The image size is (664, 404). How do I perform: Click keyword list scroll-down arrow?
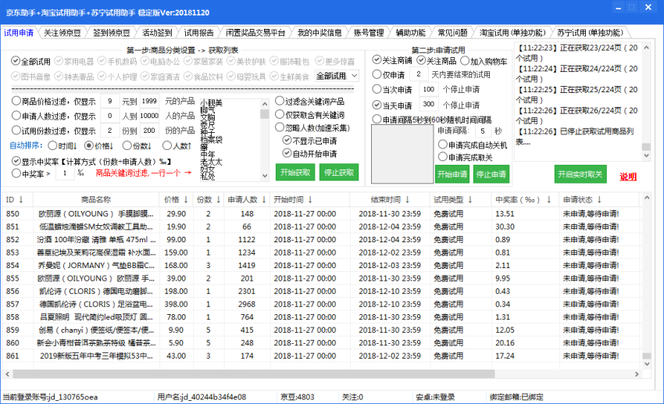pos(265,176)
